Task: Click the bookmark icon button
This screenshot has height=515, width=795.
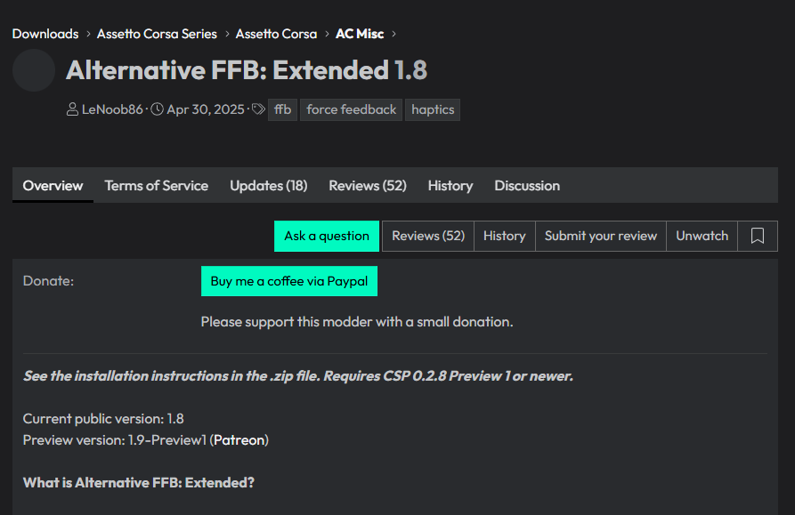Action: pyautogui.click(x=758, y=236)
